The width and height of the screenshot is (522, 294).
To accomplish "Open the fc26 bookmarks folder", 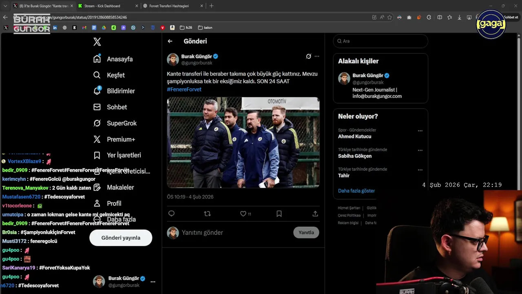I will click(x=186, y=28).
